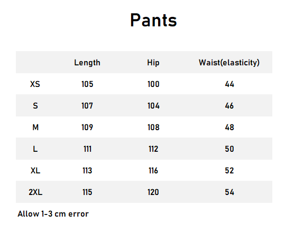The height and width of the screenshot is (244, 285).
Task: Click the Pants title heading
Action: [x=153, y=20]
